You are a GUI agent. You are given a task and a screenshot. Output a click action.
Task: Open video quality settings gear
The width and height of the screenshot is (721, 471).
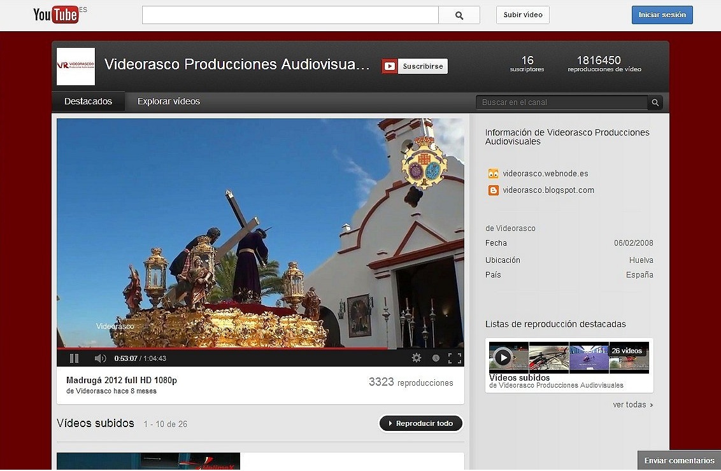[417, 358]
